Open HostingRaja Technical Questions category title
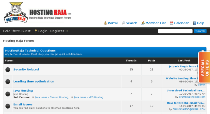Image resolution: width=210 pixels, height=114 pixels. pos(30,51)
